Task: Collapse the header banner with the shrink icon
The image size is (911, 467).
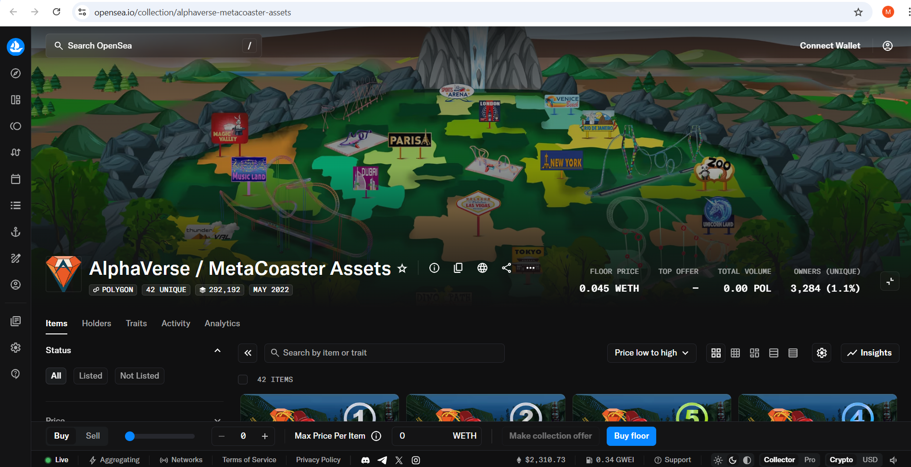Action: click(x=890, y=282)
